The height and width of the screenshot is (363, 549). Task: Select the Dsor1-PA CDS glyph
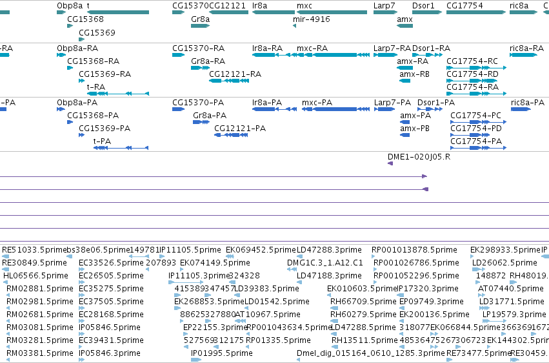pyautogui.click(x=430, y=109)
